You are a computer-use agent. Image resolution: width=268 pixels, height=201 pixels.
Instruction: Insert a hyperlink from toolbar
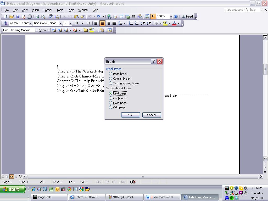[x=109, y=16]
